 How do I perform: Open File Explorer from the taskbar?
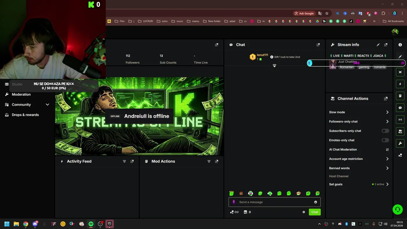point(16,224)
